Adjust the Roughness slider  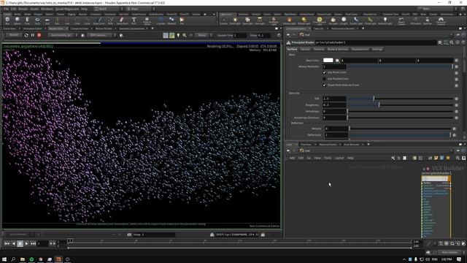[401, 105]
